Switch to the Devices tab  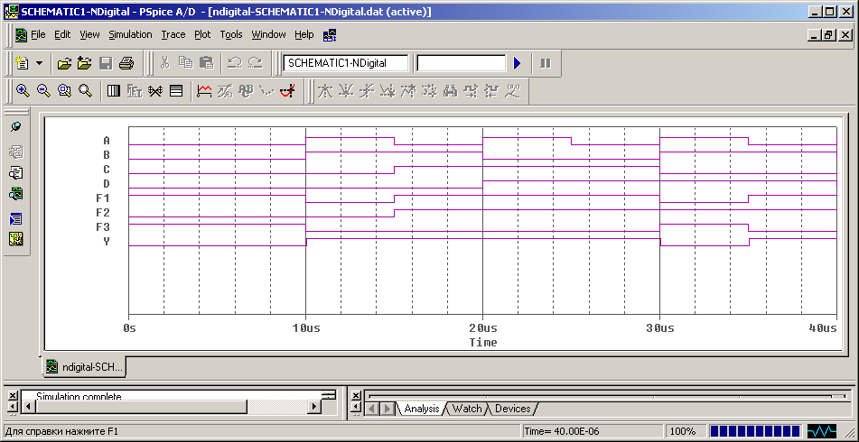[x=513, y=409]
